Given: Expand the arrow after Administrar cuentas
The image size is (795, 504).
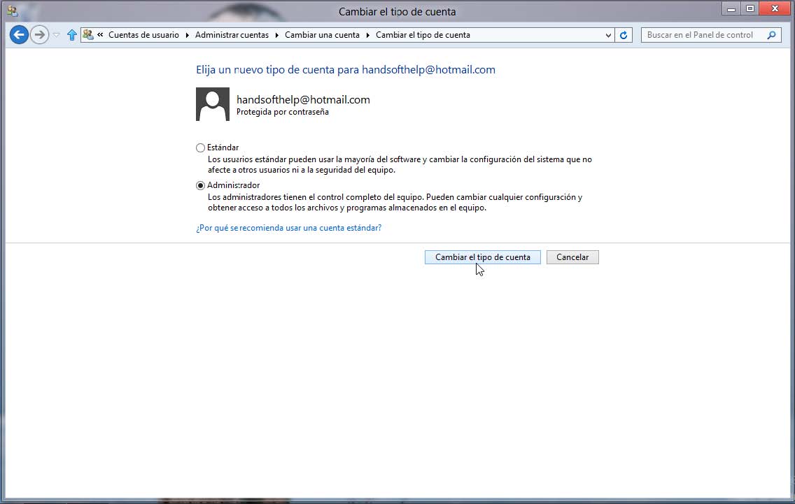Looking at the screenshot, I should [276, 35].
